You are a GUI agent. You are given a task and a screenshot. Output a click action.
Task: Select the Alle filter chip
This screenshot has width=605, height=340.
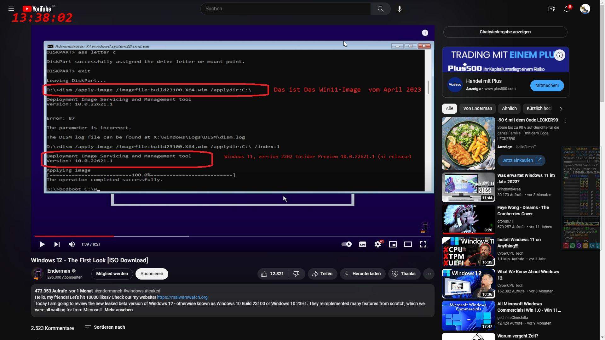click(449, 108)
